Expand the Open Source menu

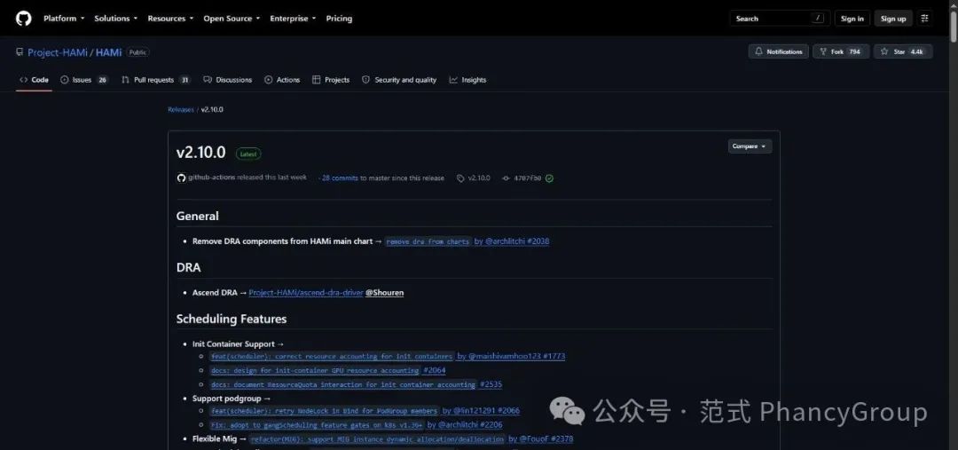(x=232, y=19)
